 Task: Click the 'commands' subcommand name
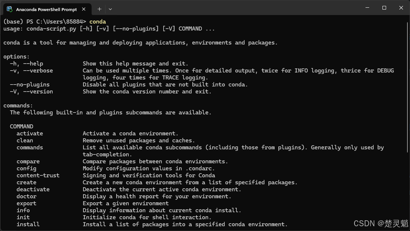pyautogui.click(x=30, y=148)
